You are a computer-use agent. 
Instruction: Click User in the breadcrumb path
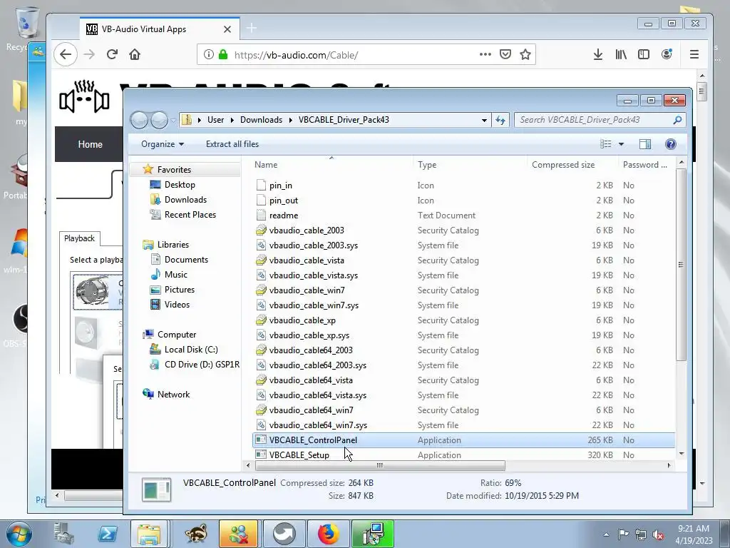pyautogui.click(x=215, y=120)
